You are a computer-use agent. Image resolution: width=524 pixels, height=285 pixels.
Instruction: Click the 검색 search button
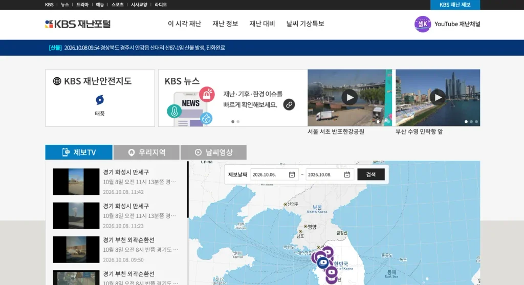(371, 174)
